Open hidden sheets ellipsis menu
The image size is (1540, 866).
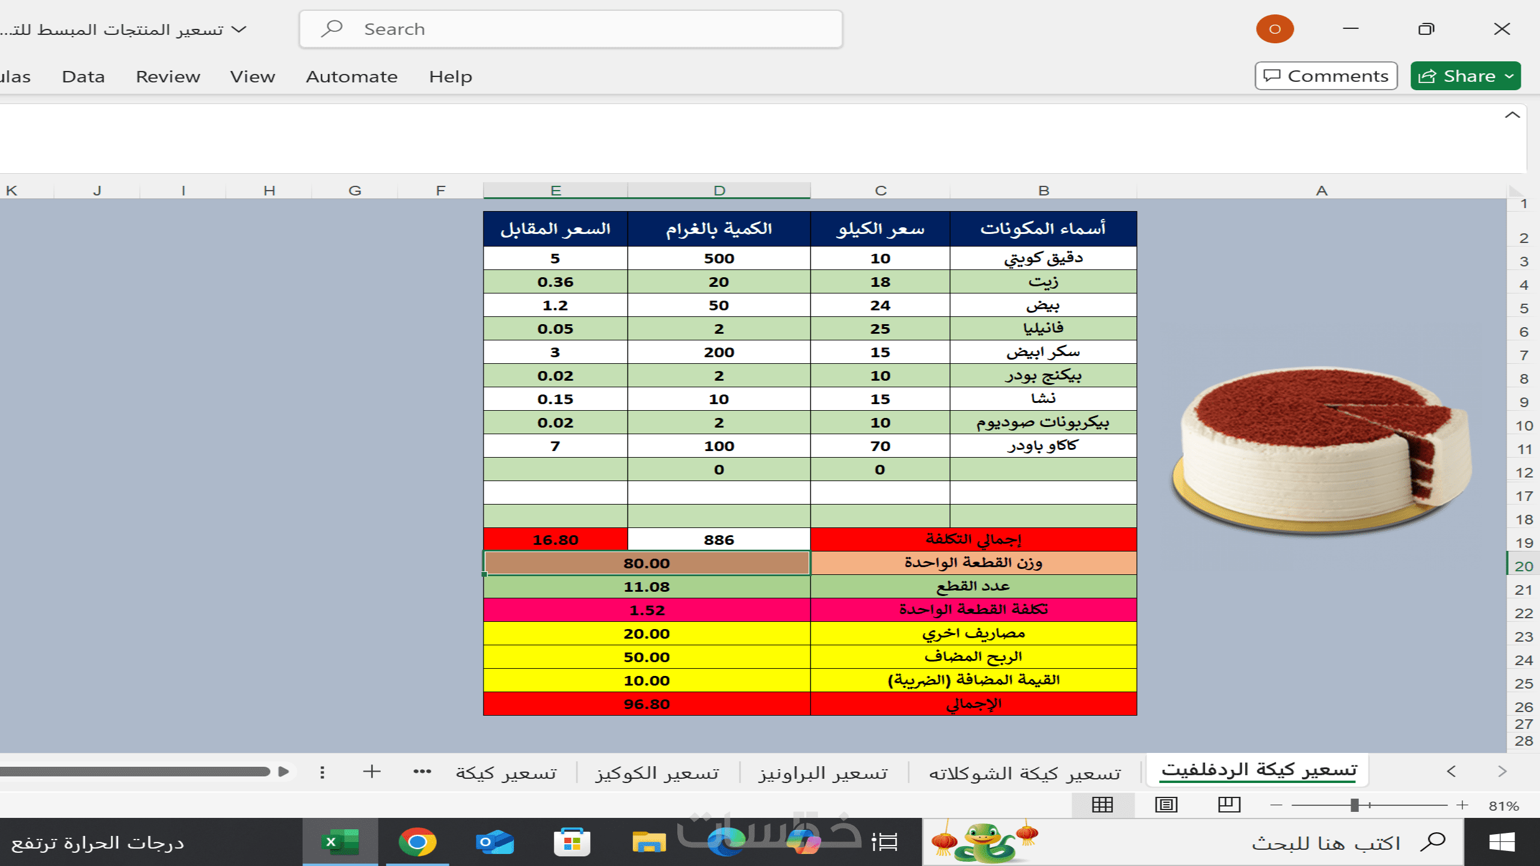(x=422, y=772)
